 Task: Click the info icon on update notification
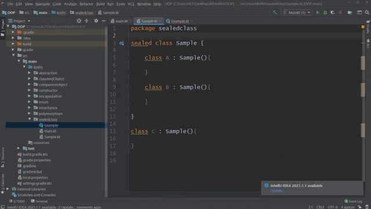[x=266, y=185]
